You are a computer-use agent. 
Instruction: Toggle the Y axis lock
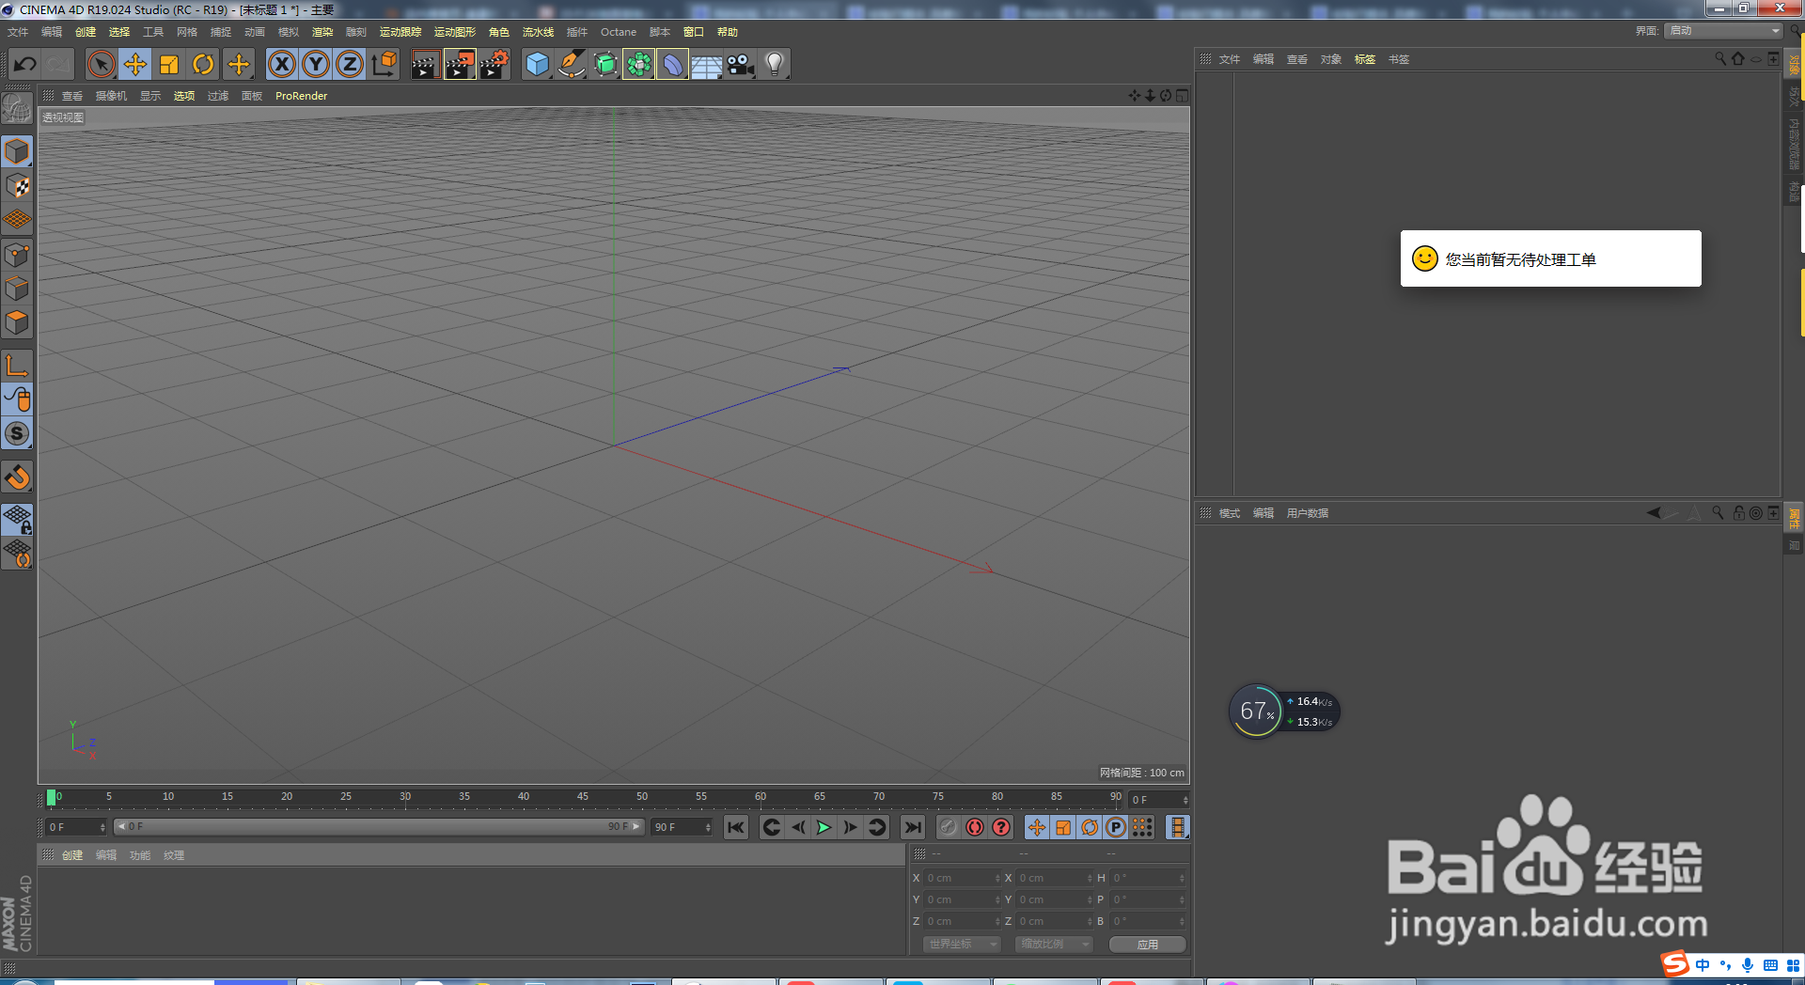(x=316, y=64)
